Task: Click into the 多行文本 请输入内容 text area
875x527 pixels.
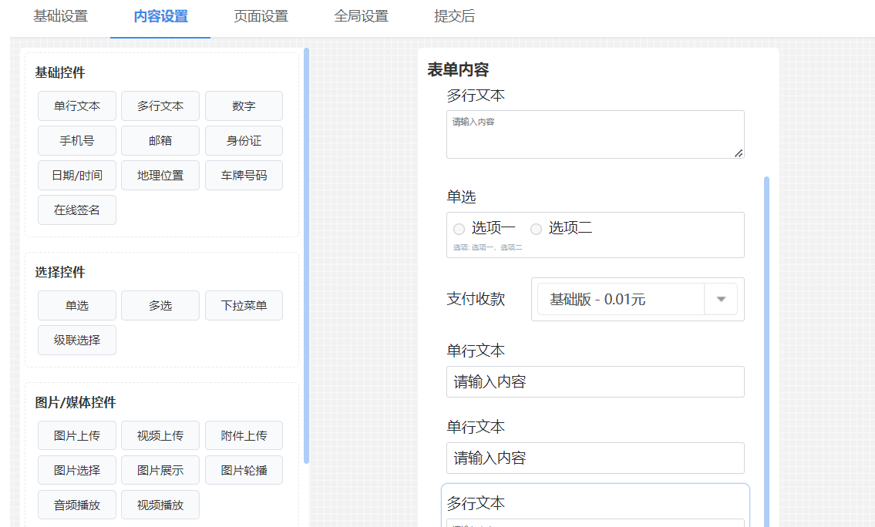Action: [x=594, y=133]
